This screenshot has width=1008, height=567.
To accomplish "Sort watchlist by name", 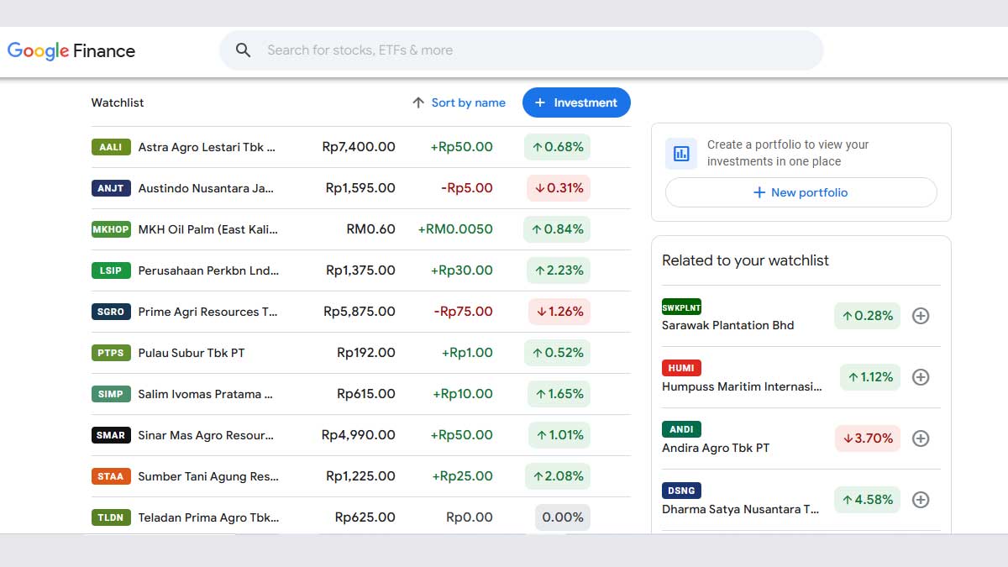I will 459,102.
